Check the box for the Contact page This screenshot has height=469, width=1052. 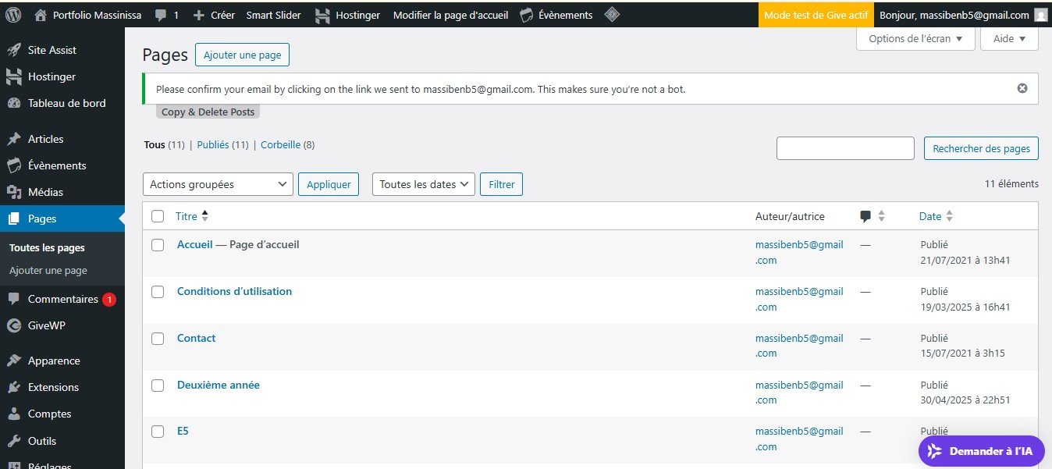tap(158, 339)
